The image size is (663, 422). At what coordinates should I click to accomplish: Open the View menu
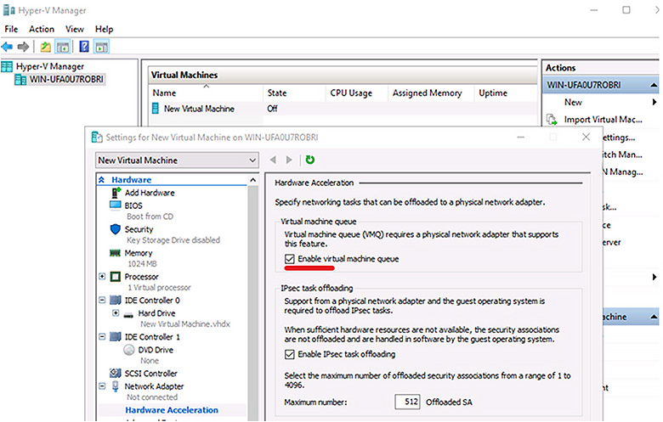75,29
